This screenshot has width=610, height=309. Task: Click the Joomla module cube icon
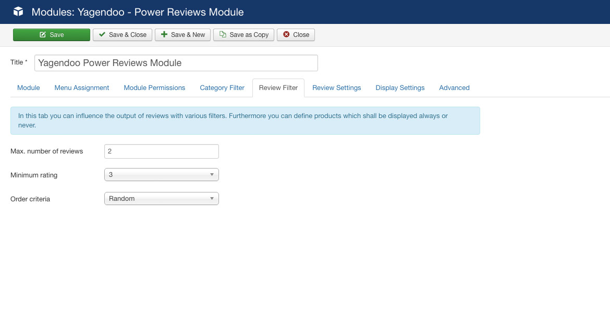coord(18,11)
